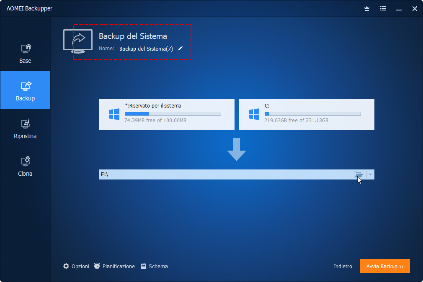Screen dimensions: 423x282
Task: Select the Riservato per il sistema partition
Action: tap(166, 114)
